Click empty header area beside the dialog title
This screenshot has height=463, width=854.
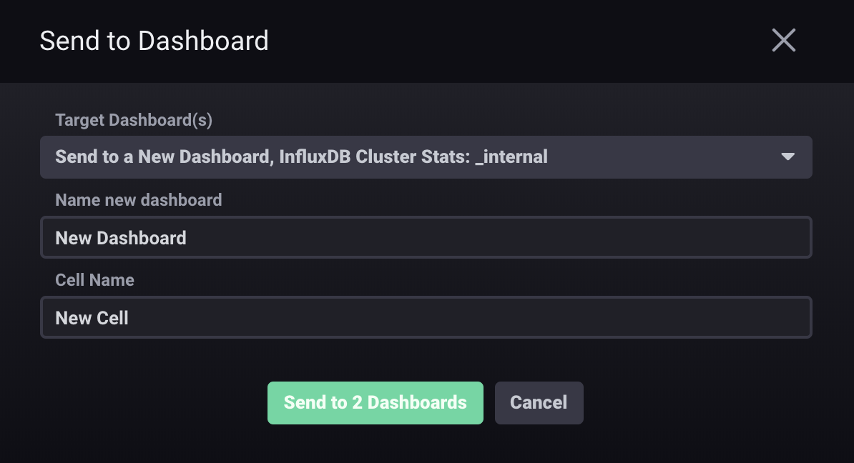point(501,41)
